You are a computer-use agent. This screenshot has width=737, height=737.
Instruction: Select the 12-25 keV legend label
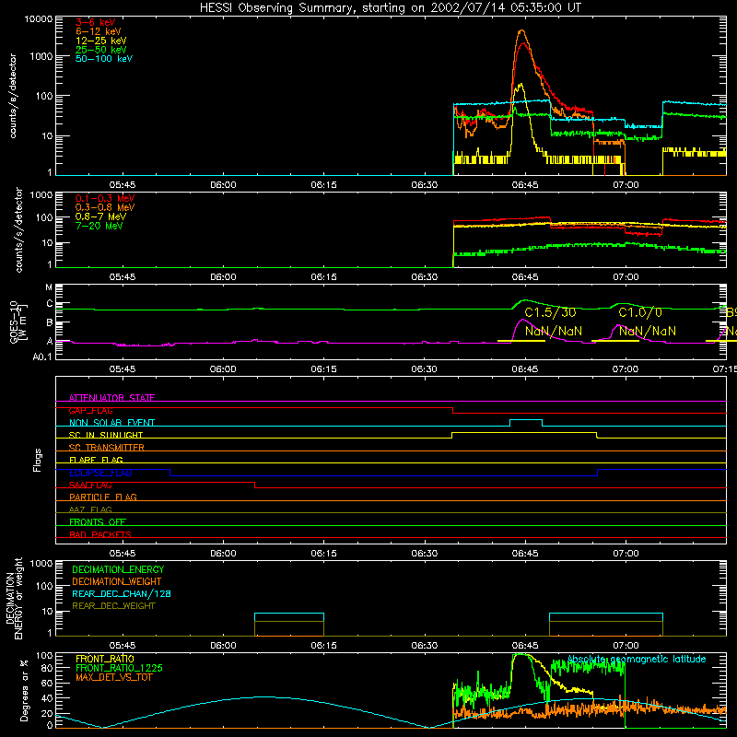pyautogui.click(x=101, y=41)
